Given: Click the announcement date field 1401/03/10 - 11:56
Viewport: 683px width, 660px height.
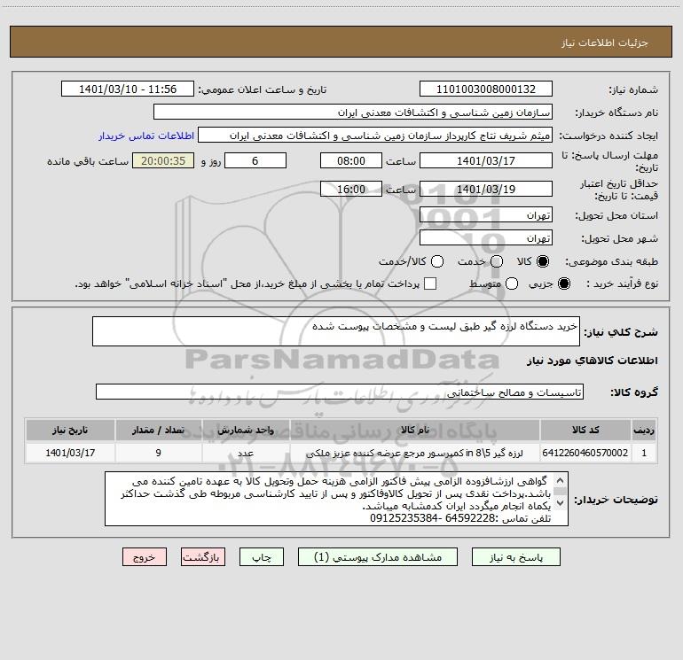Looking at the screenshot, I should 128,89.
